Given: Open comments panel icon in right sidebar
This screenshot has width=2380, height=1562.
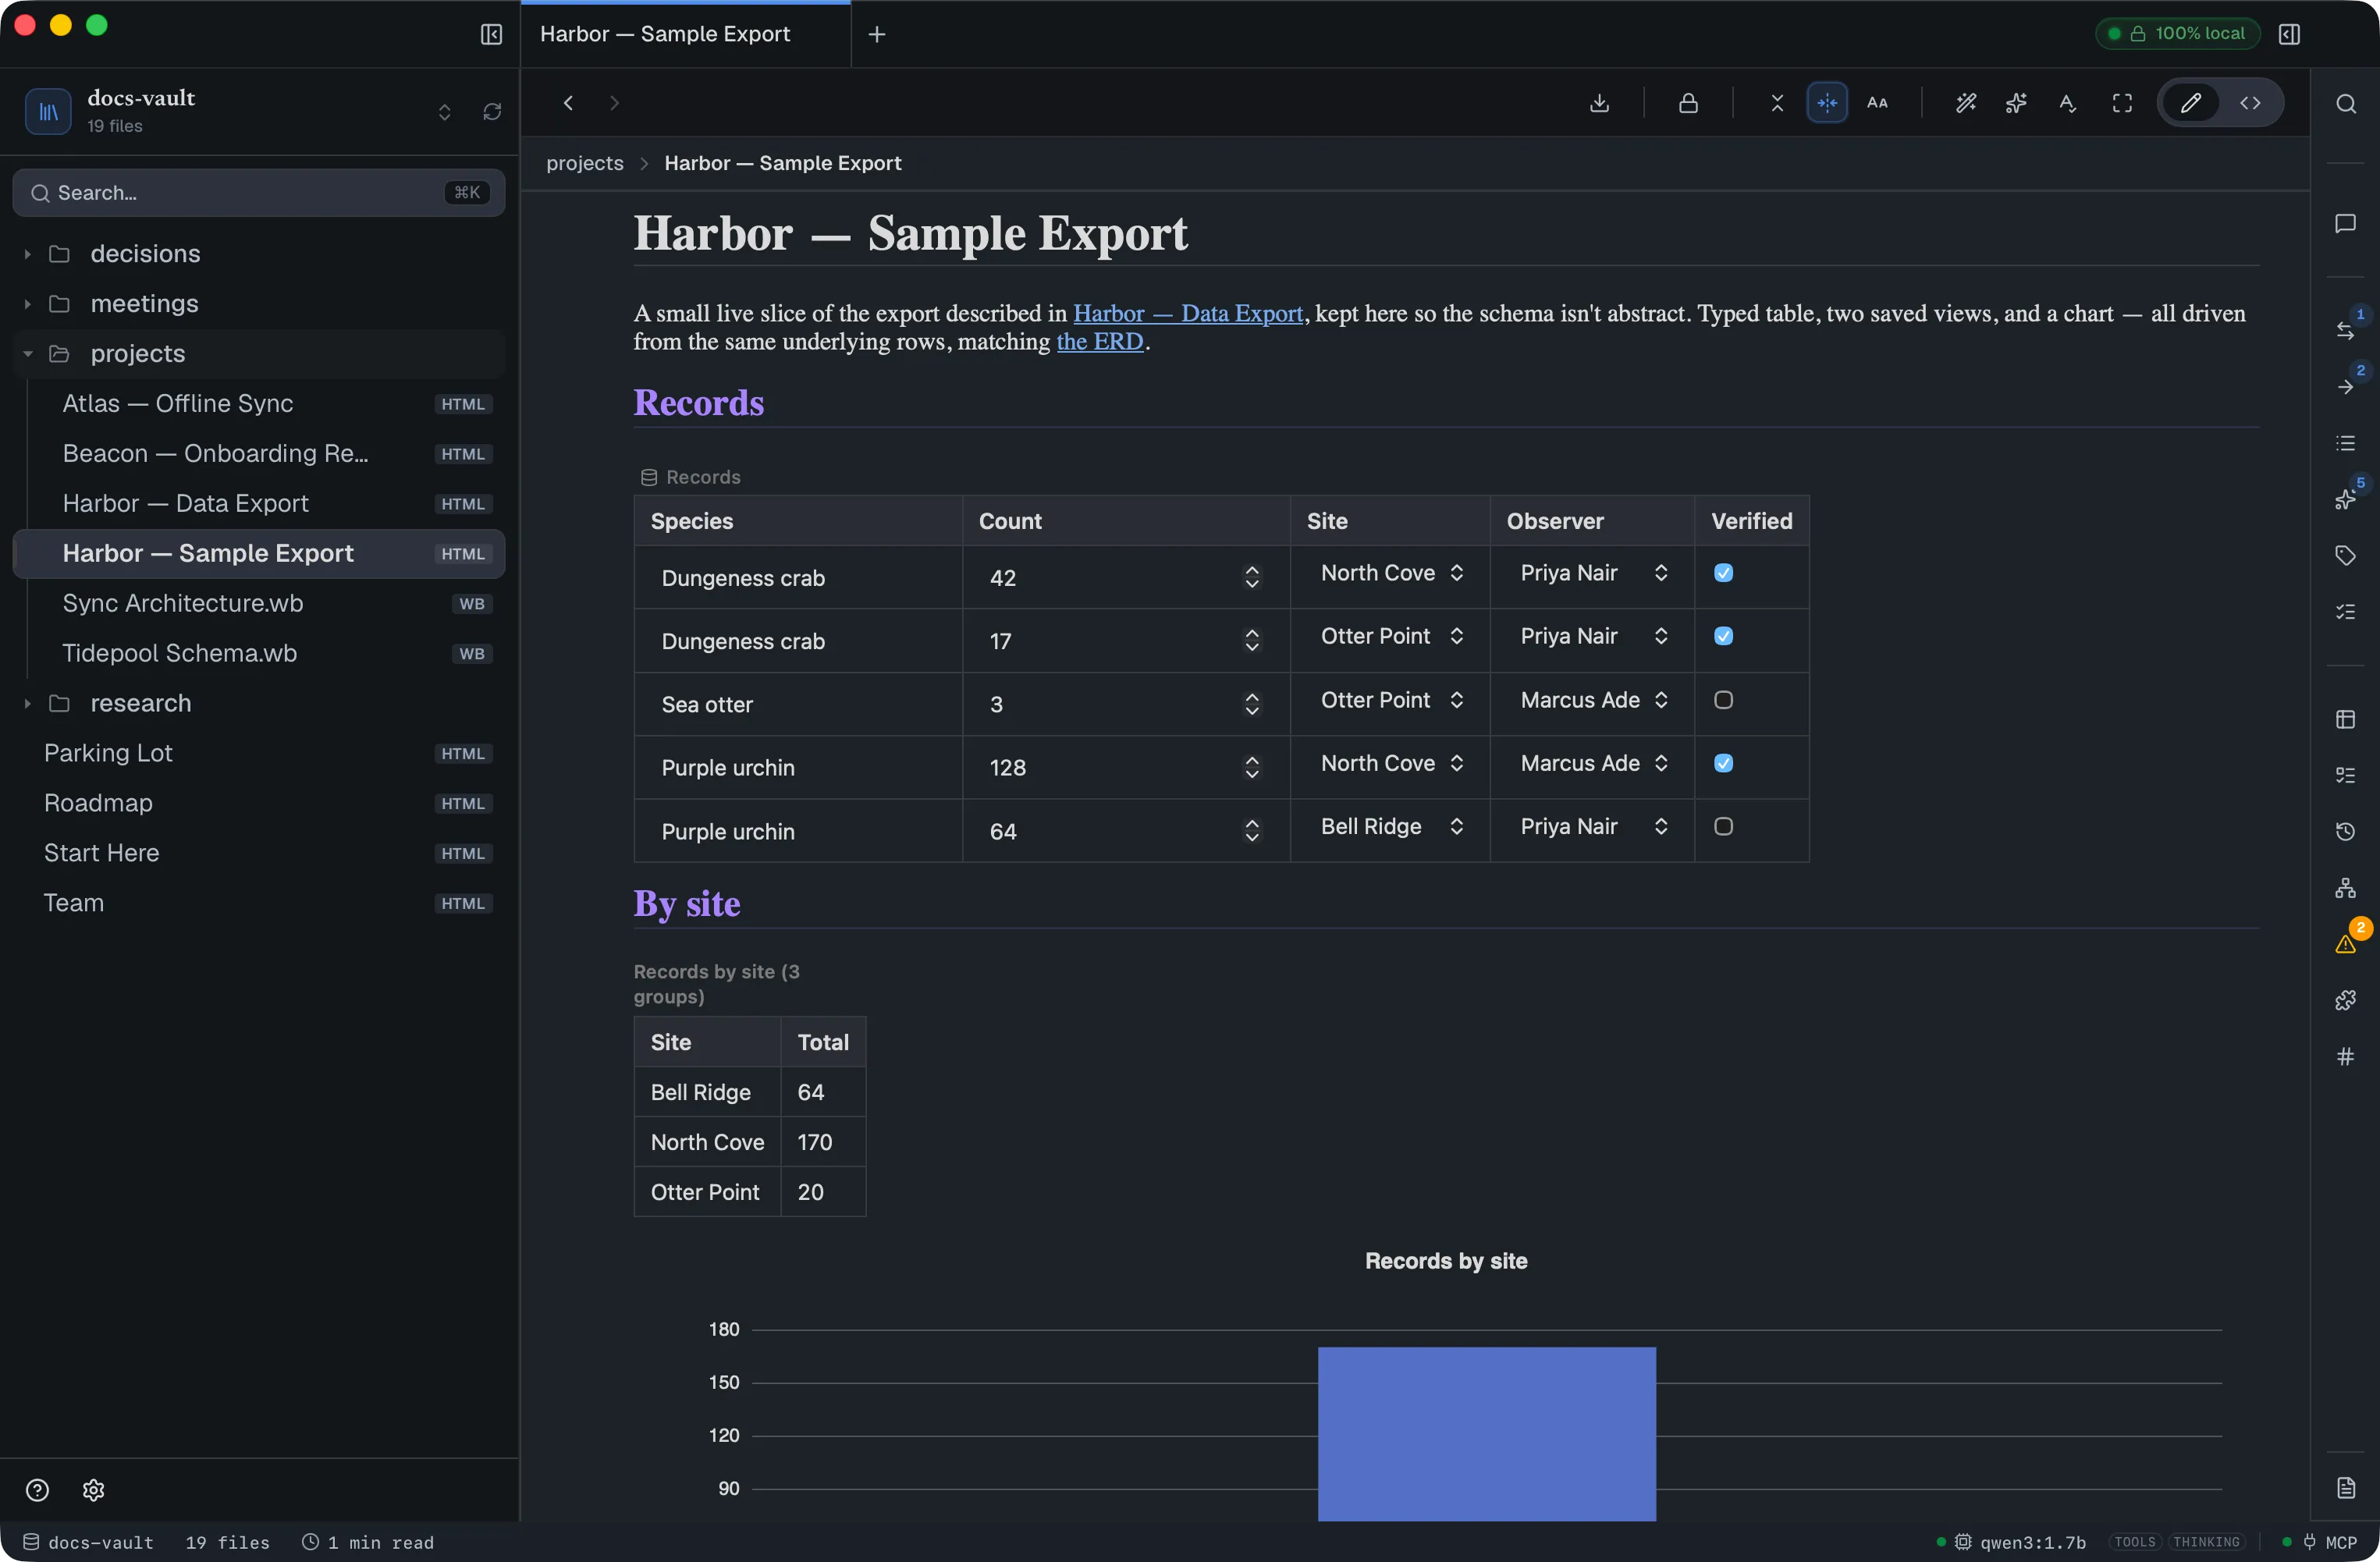Looking at the screenshot, I should [x=2345, y=223].
